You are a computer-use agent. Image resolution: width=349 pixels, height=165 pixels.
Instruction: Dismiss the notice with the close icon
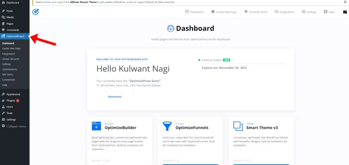pos(345,2)
